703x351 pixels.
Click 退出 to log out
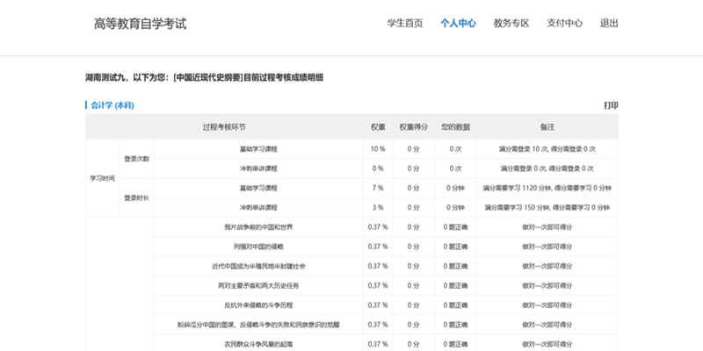[x=609, y=24]
